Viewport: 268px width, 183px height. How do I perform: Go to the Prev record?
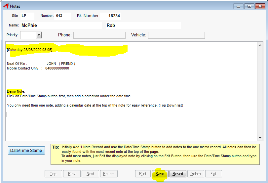[72, 174]
